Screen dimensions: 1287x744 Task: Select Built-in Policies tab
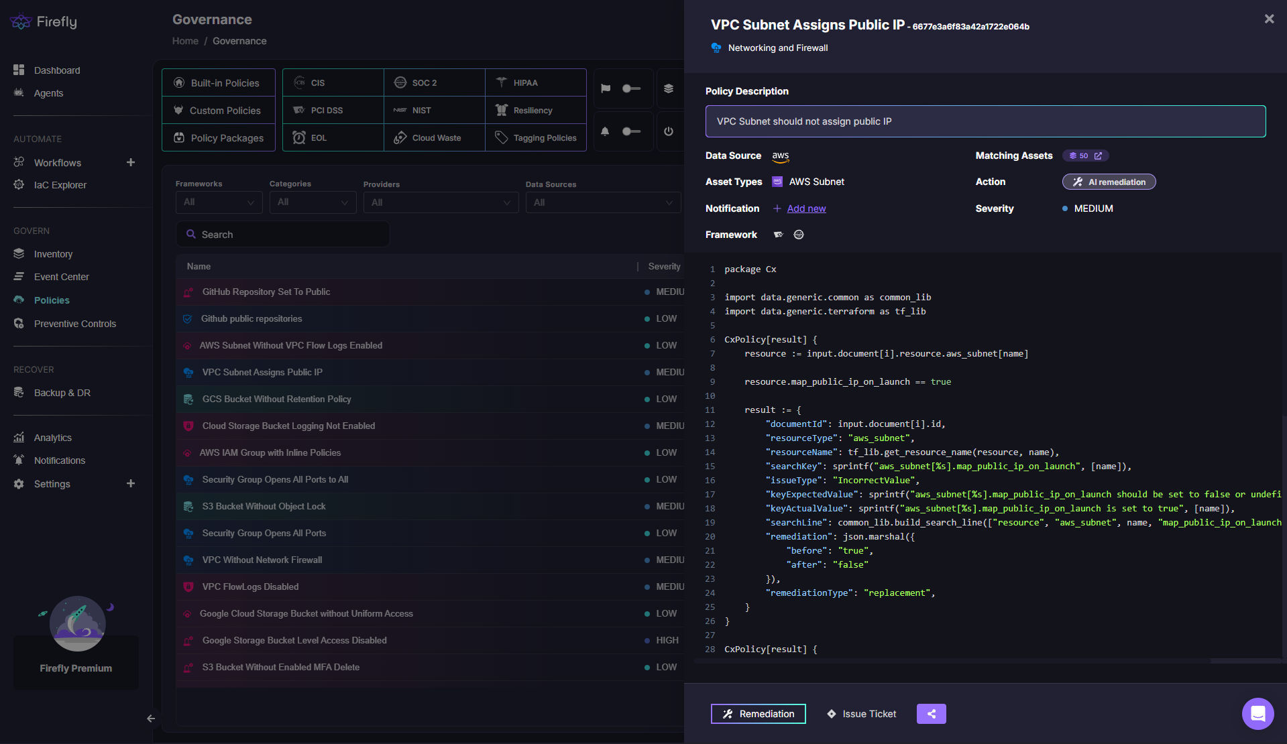pyautogui.click(x=219, y=83)
